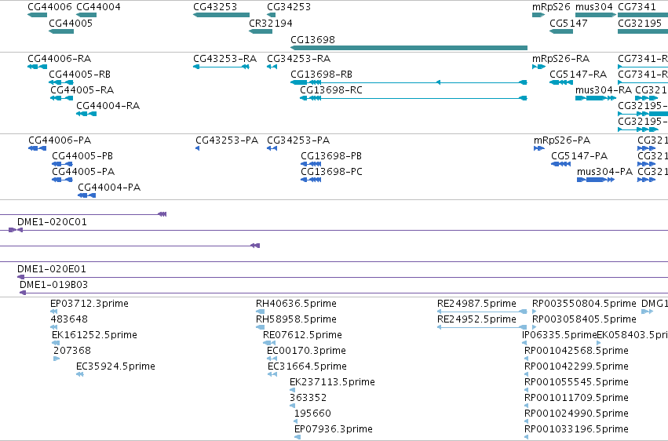
Task: Select the RP001042299.5prime label
Action: tap(577, 366)
